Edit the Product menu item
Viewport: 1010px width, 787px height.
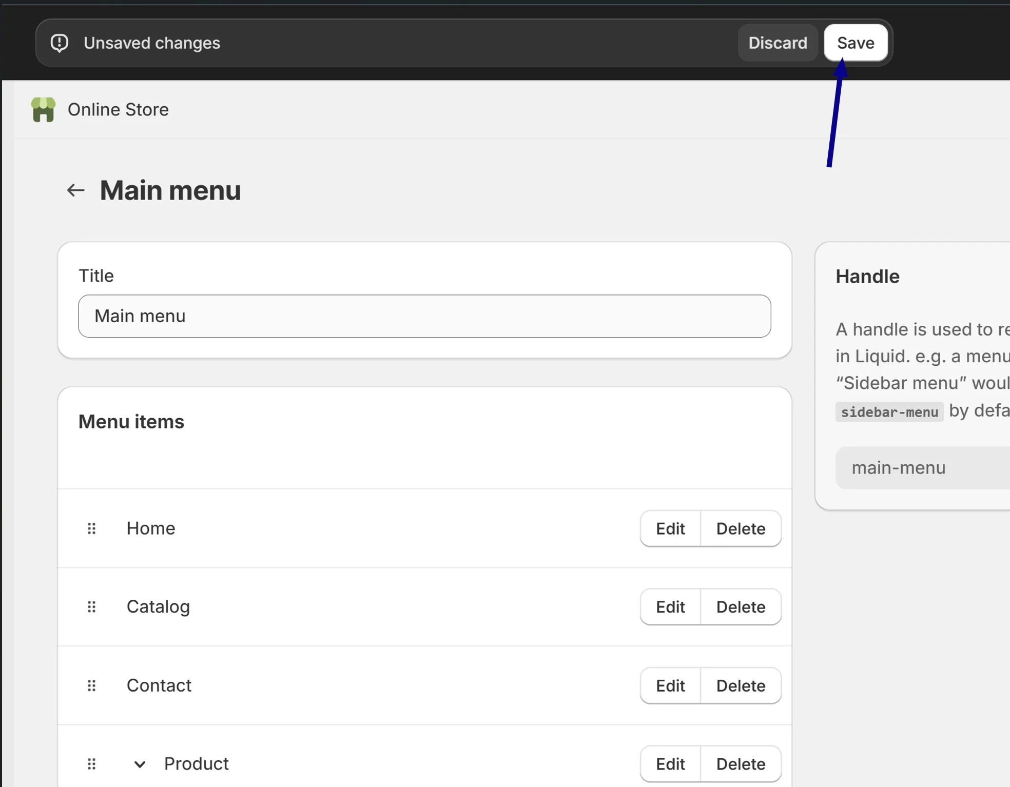tap(670, 764)
